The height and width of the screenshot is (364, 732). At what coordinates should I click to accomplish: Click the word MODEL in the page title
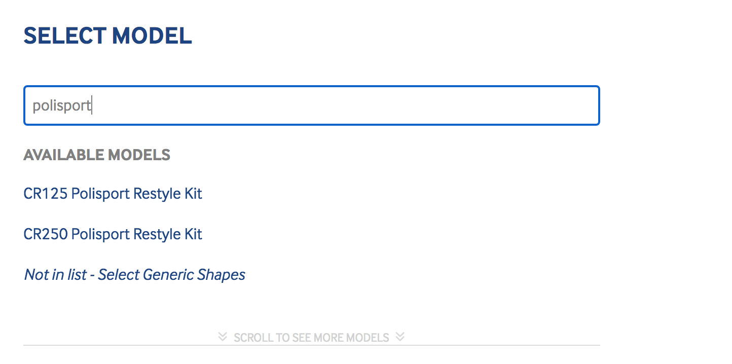[x=152, y=36]
